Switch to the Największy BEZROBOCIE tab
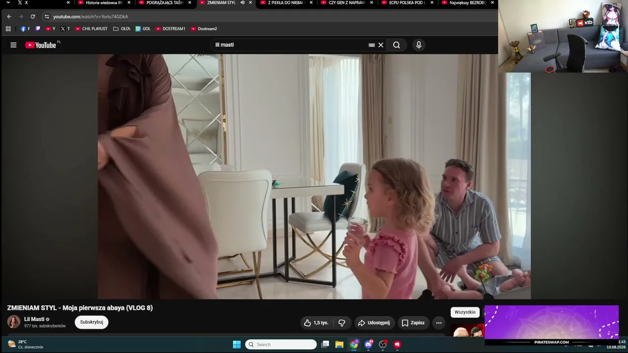The image size is (628, 353). [468, 3]
